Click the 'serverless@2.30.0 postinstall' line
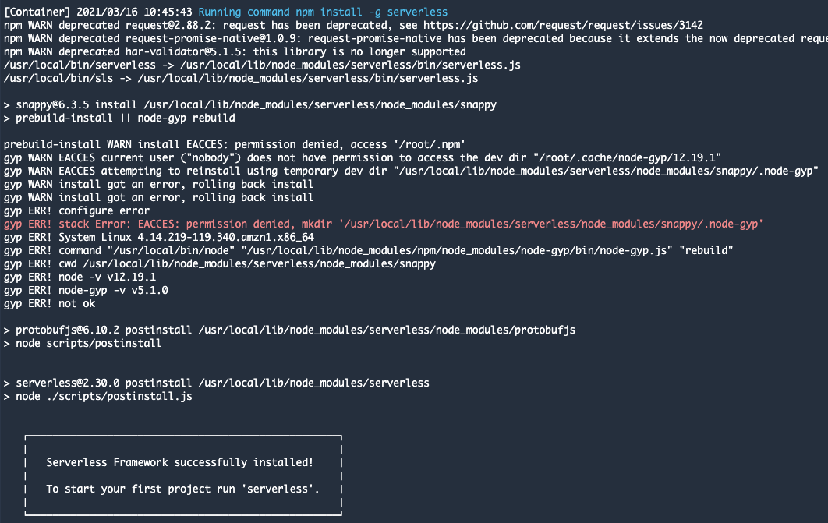Viewport: 828px width, 523px height. tap(217, 383)
